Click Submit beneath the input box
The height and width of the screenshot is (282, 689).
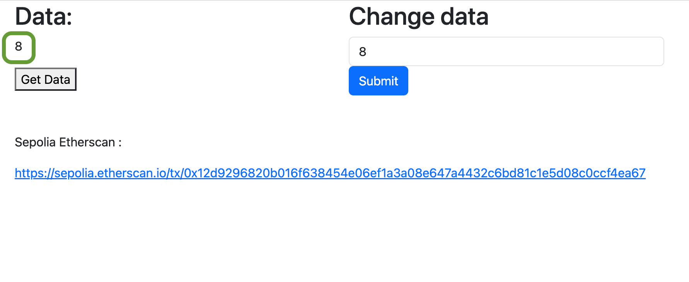(378, 81)
